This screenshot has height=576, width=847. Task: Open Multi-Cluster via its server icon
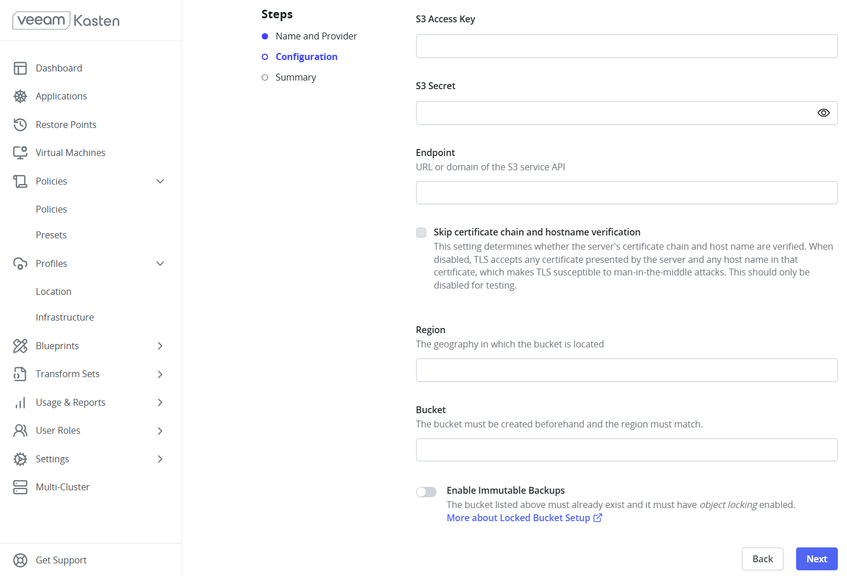click(x=20, y=487)
